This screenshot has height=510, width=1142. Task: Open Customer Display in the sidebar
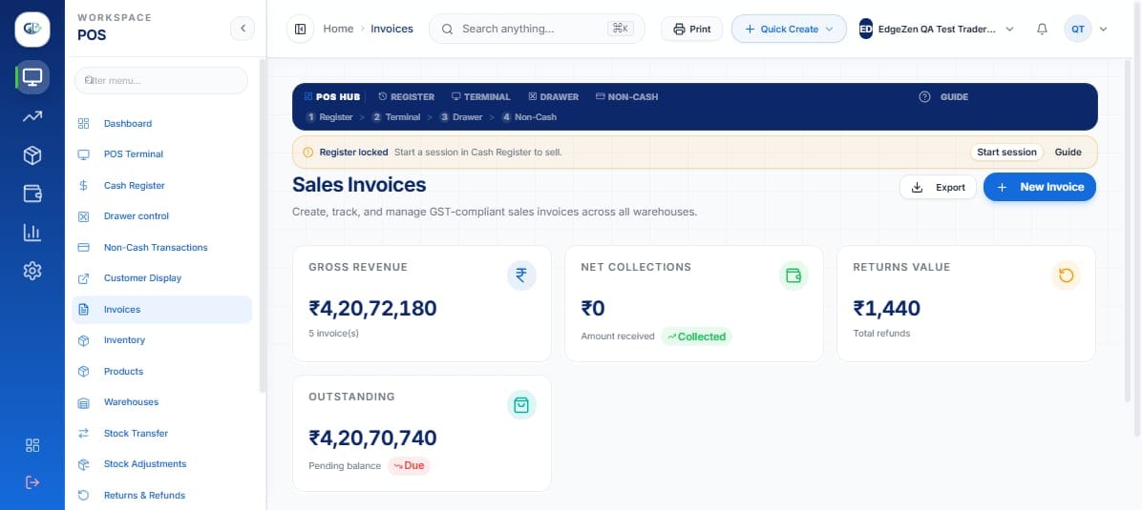click(x=161, y=278)
